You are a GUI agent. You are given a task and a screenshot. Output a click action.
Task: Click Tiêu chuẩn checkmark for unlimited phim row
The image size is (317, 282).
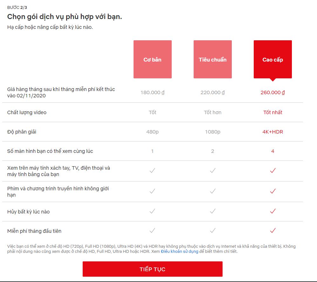tap(212, 191)
